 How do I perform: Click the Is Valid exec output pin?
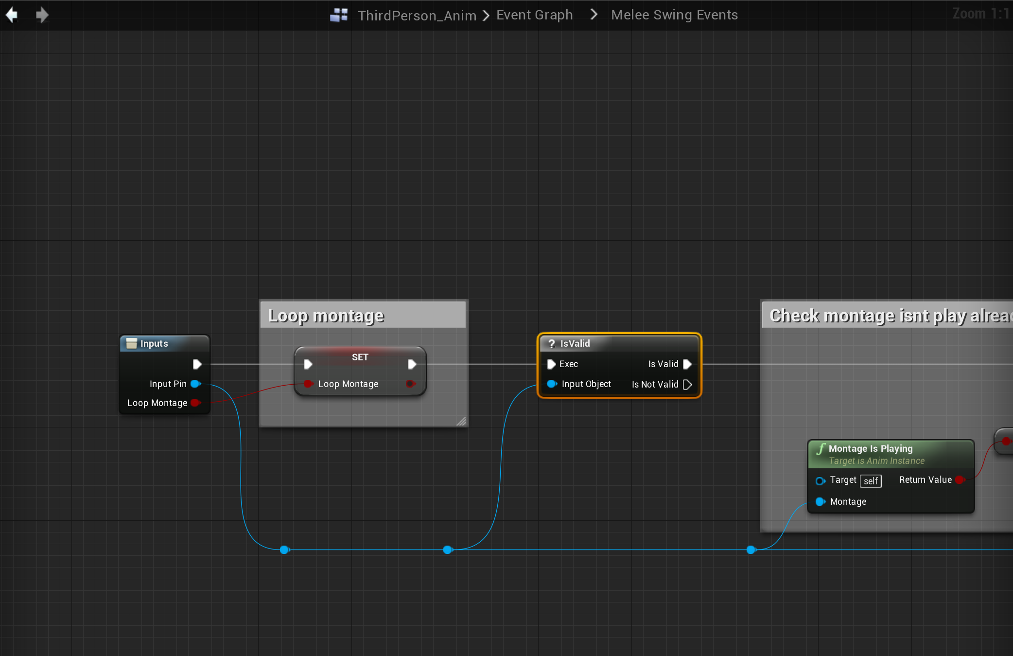tap(687, 364)
